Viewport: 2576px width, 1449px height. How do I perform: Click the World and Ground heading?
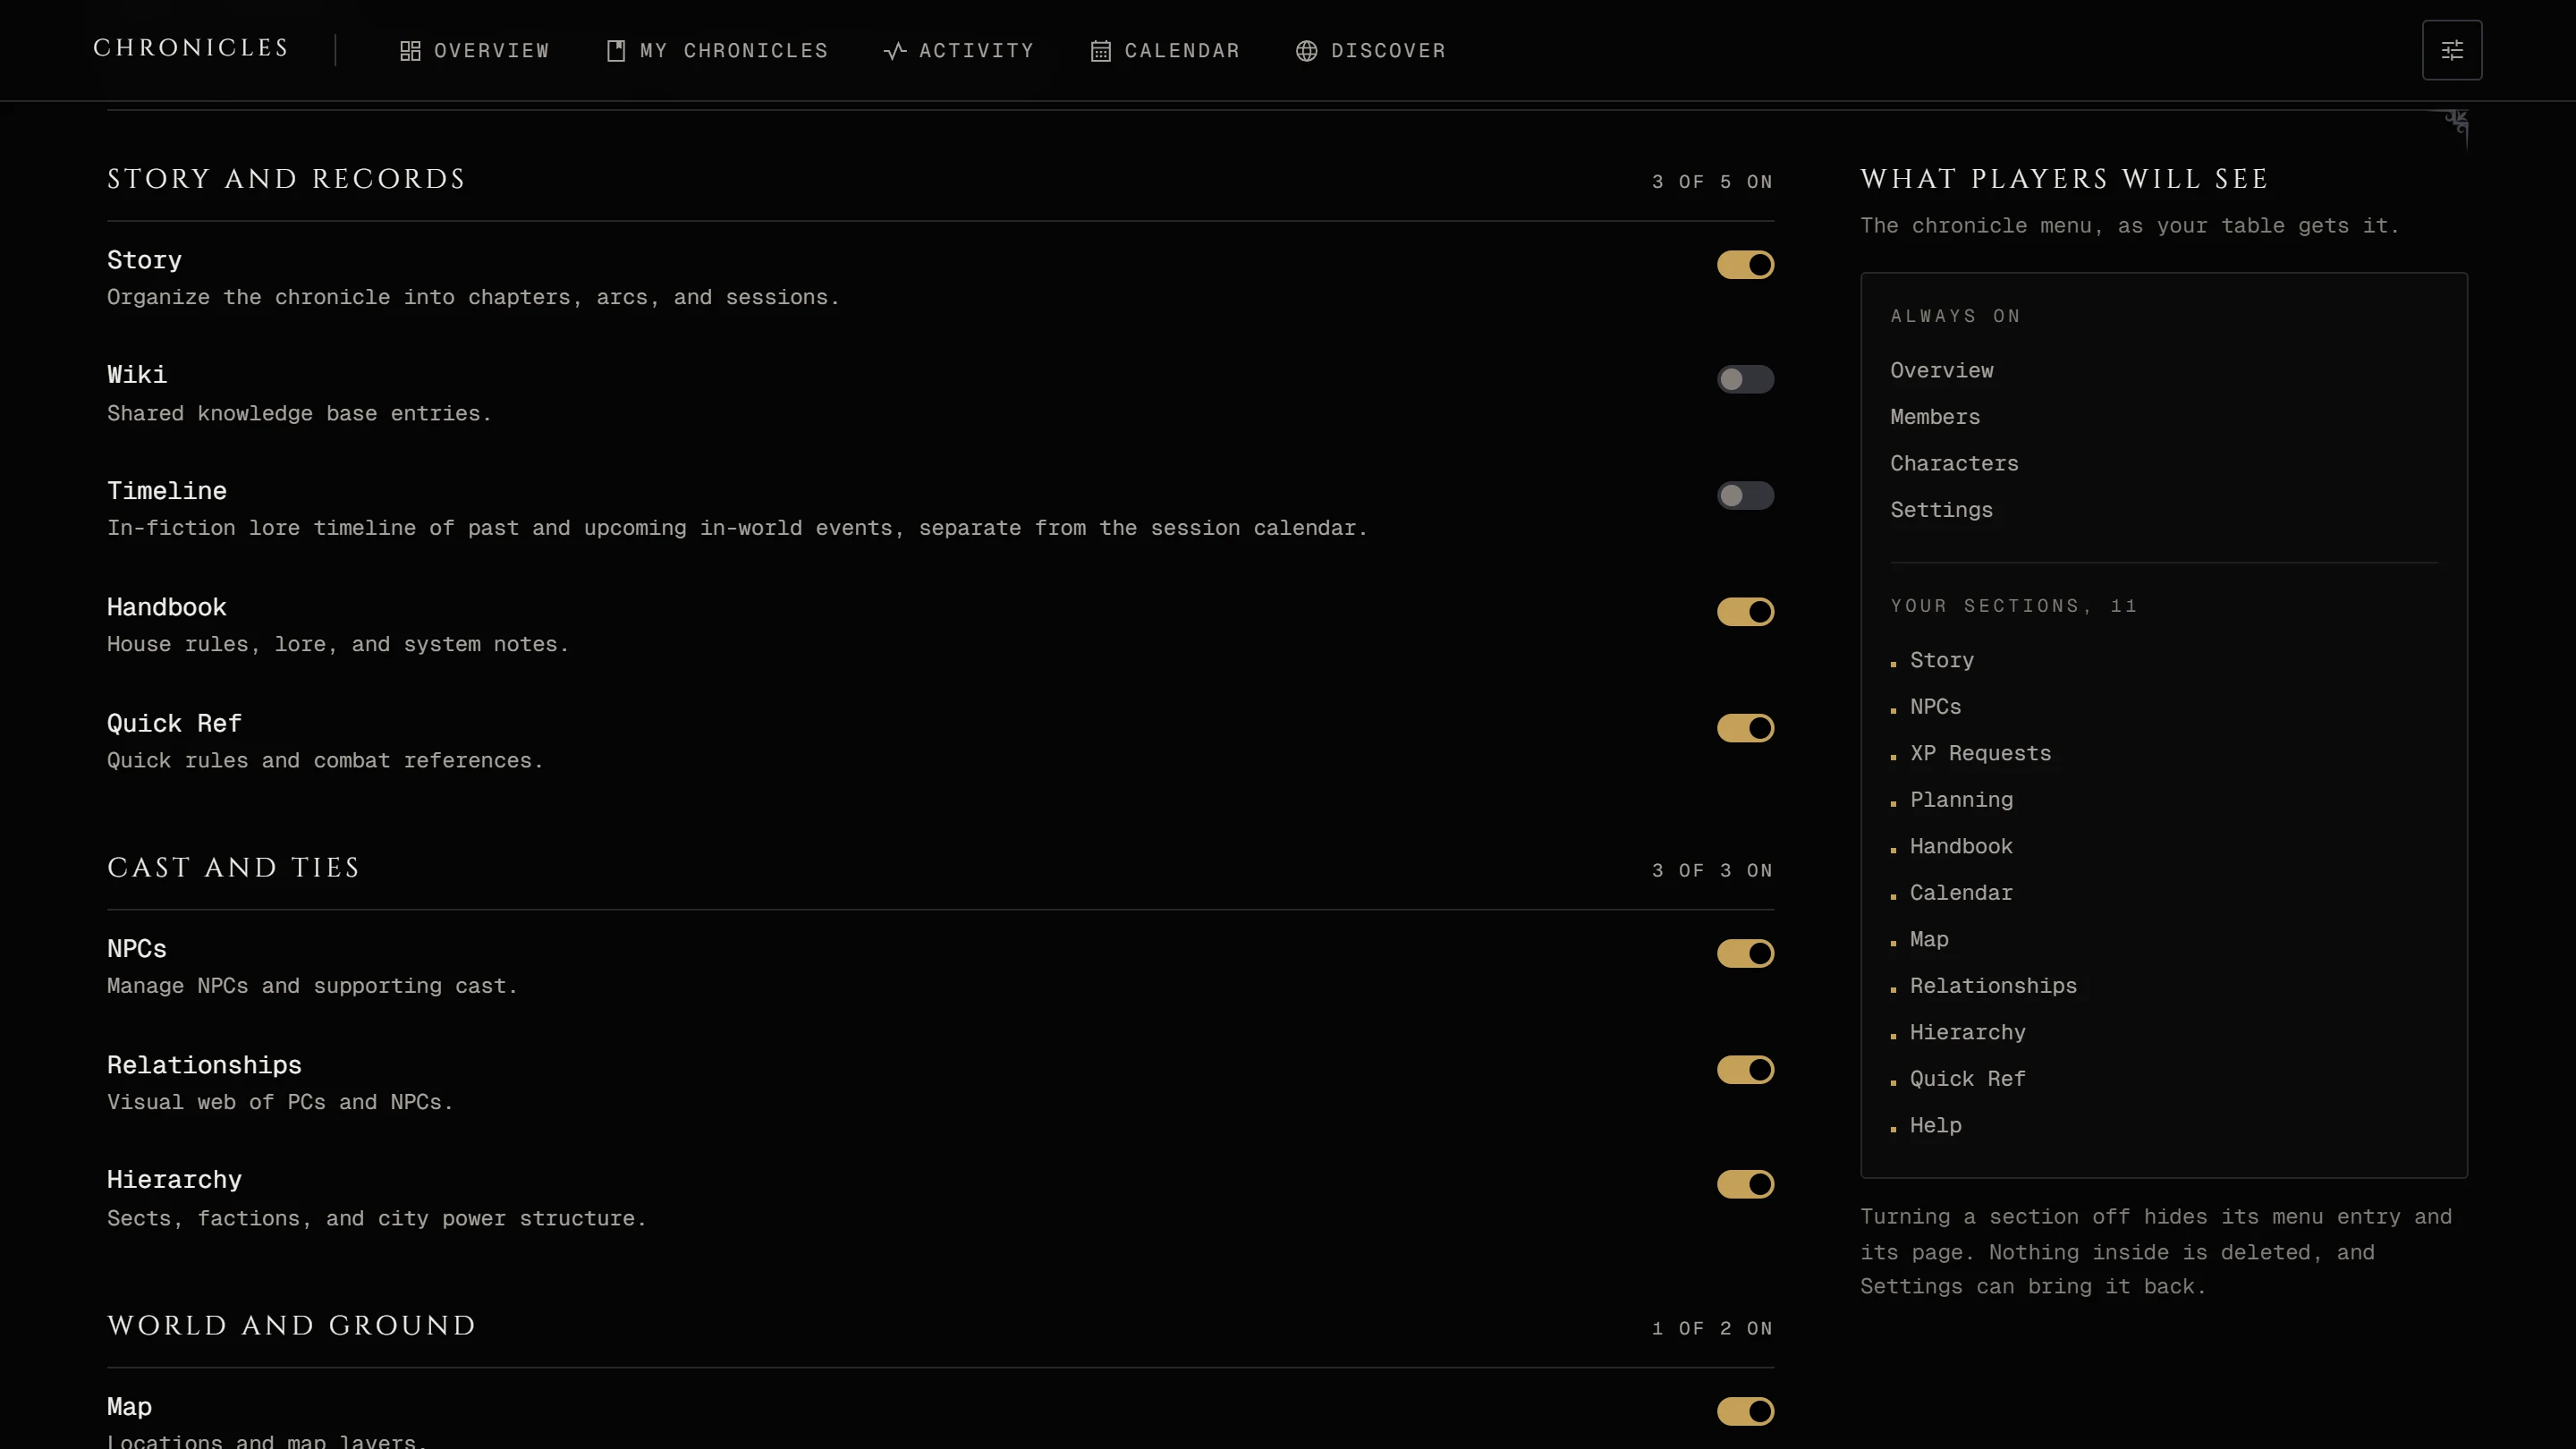(x=291, y=1326)
